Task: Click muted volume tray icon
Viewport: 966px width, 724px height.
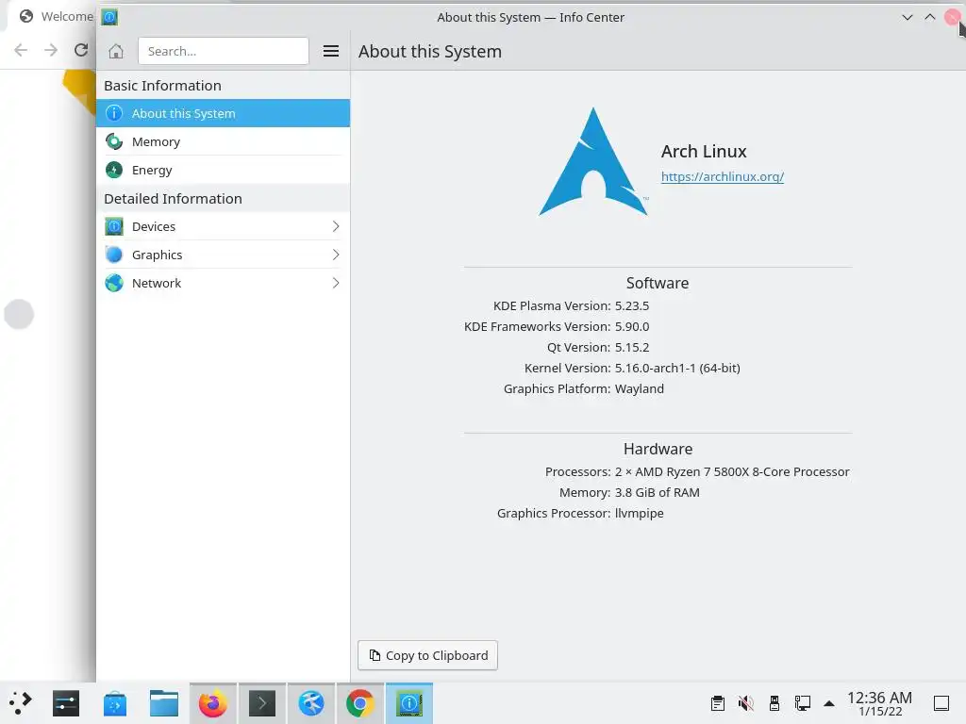Action: 746,703
